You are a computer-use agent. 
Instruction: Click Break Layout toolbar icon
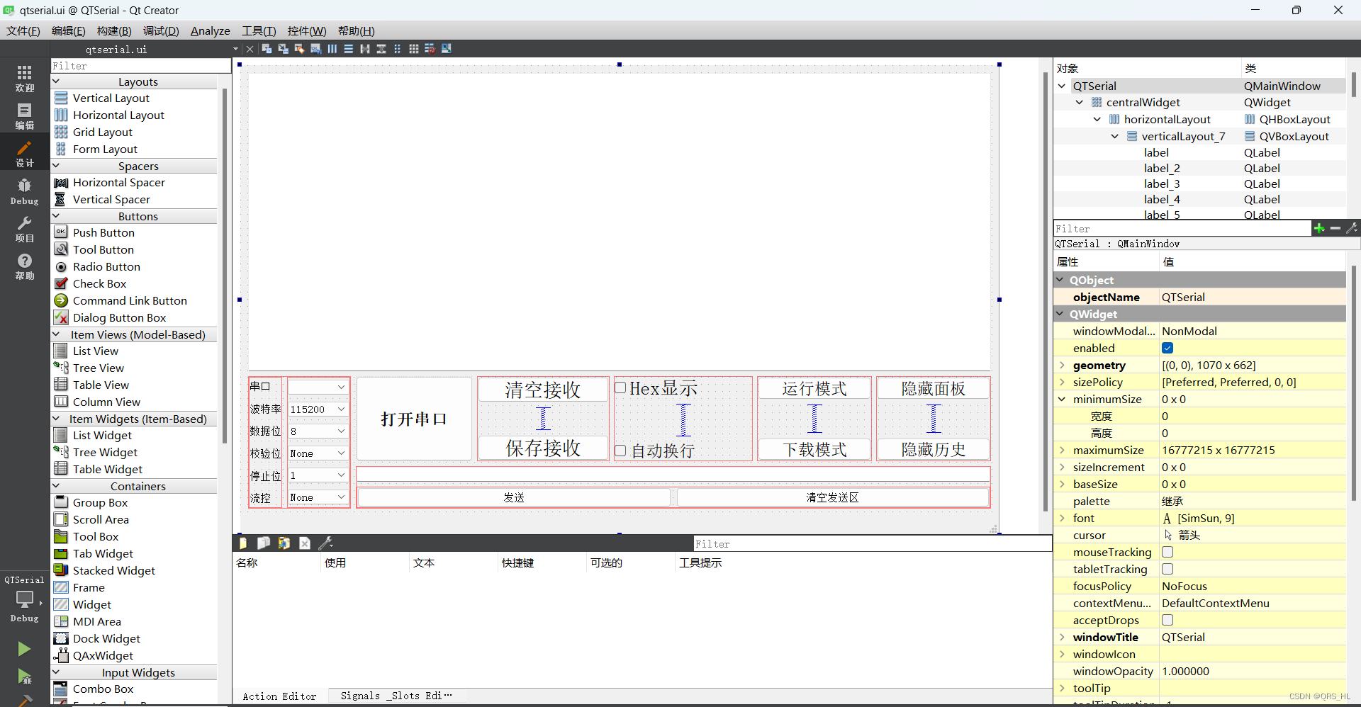(430, 49)
